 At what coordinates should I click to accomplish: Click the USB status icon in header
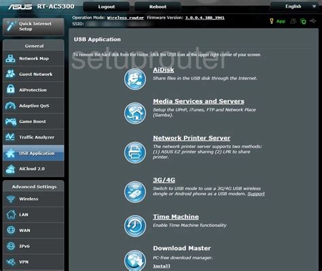pos(313,21)
